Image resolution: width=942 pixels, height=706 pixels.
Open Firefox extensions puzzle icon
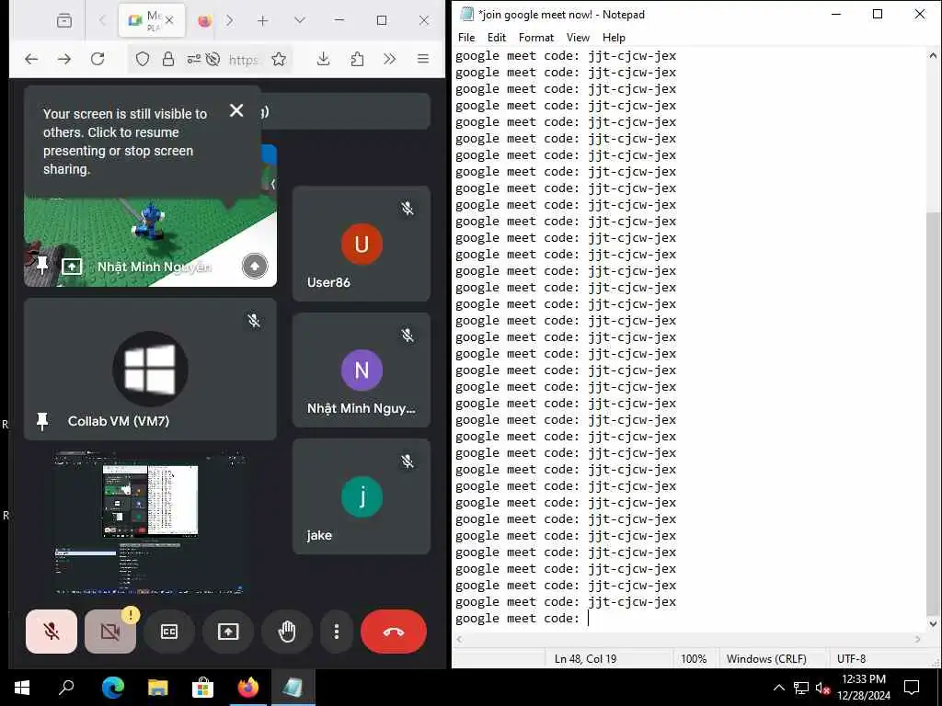[357, 59]
